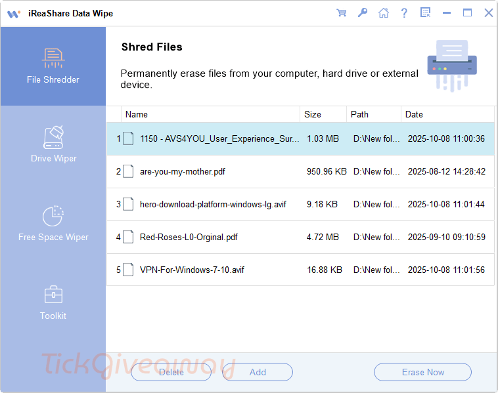Sort by the Date column header

point(447,114)
